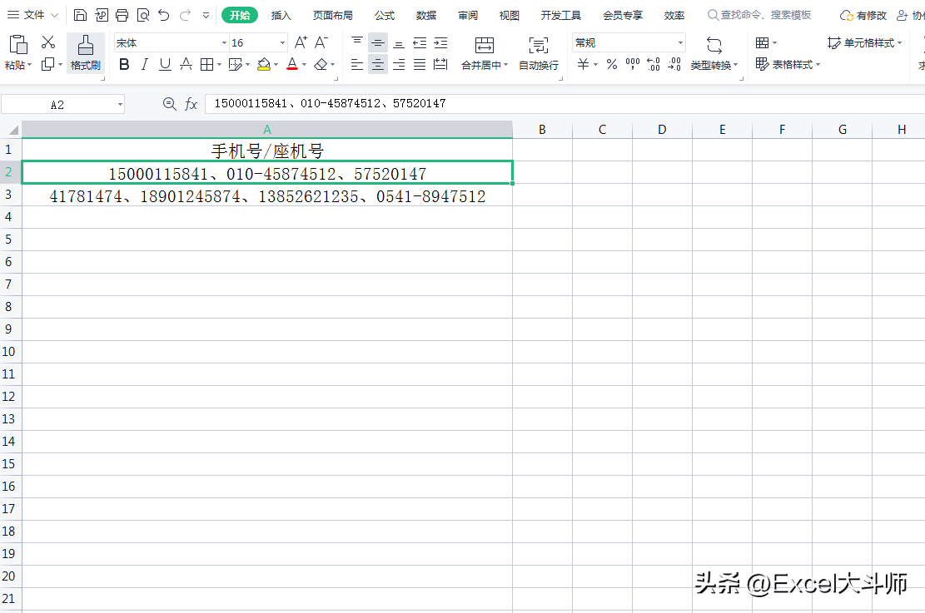Apply percent style format
Image resolution: width=925 pixels, height=613 pixels.
tap(612, 64)
